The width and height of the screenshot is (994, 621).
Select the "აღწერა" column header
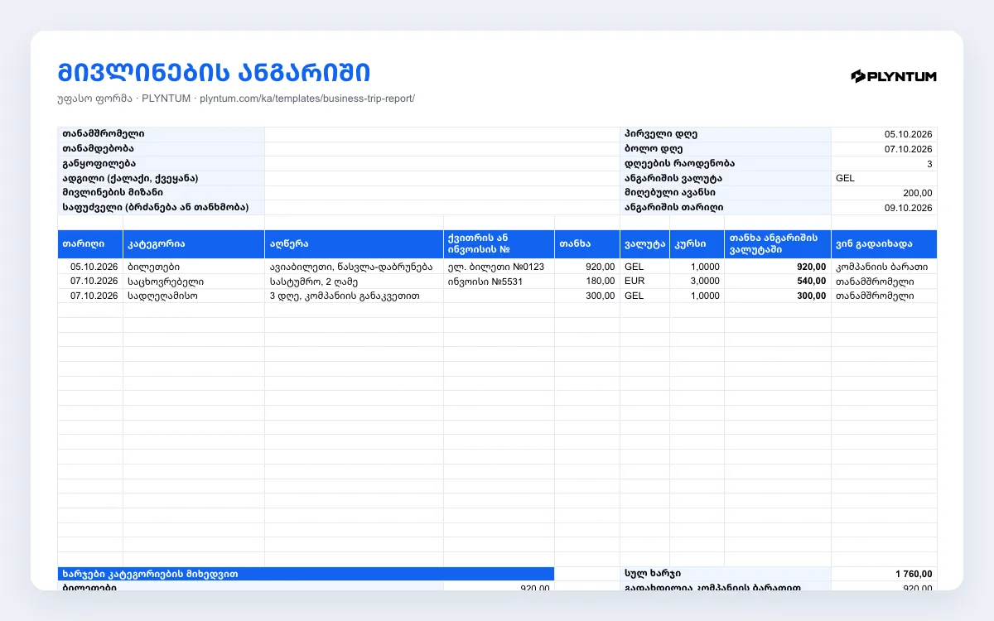(354, 244)
